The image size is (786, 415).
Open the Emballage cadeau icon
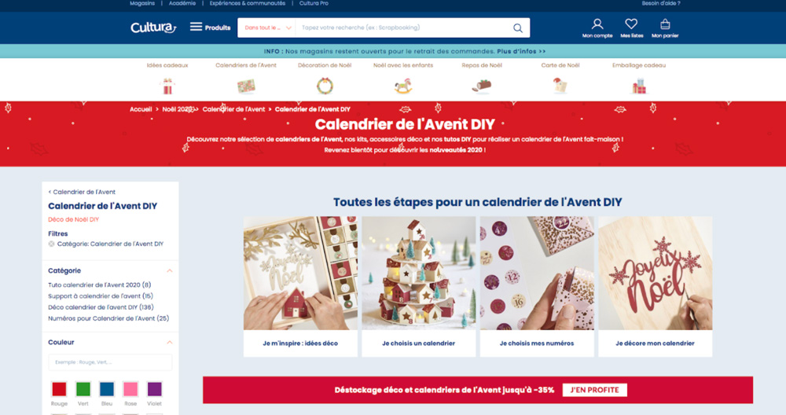[638, 86]
